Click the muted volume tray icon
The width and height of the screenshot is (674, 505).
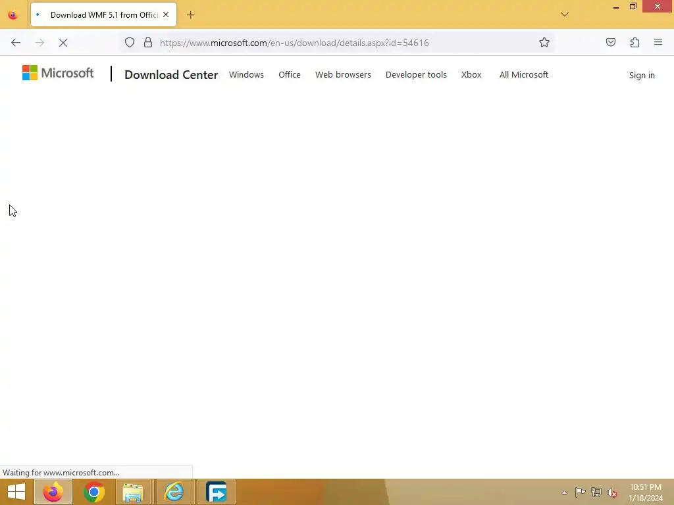(612, 493)
